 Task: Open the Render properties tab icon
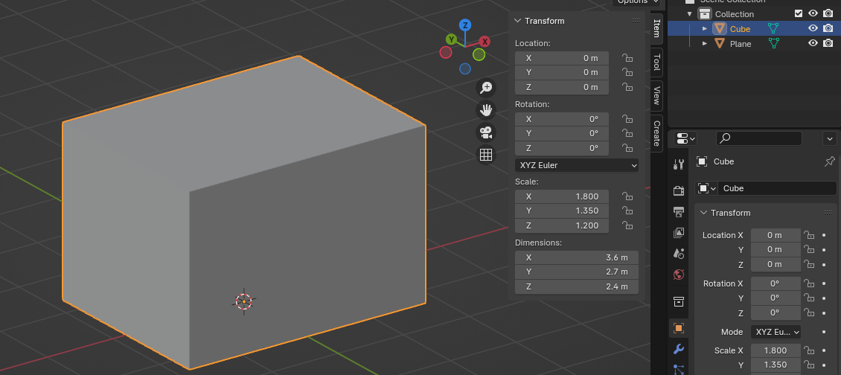(679, 190)
